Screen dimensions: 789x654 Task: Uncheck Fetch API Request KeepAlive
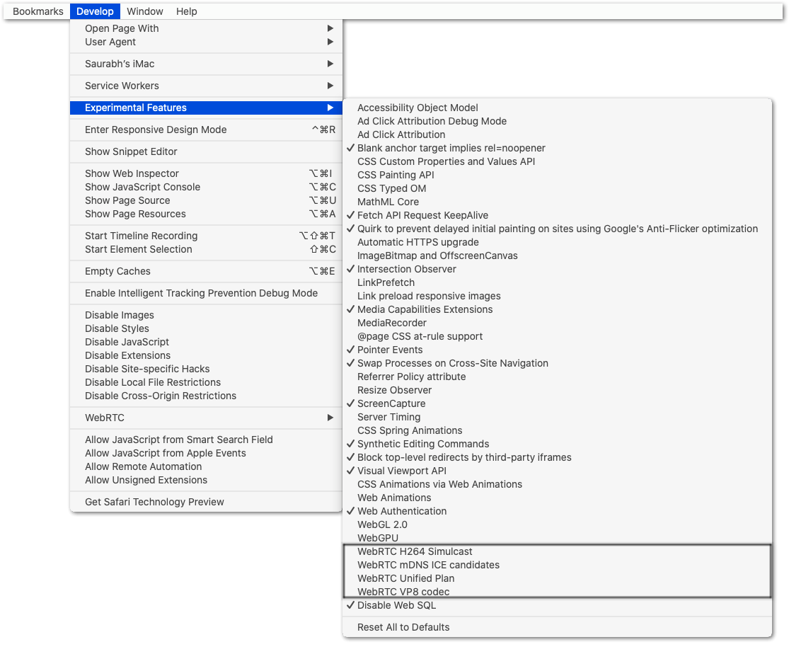point(557,215)
